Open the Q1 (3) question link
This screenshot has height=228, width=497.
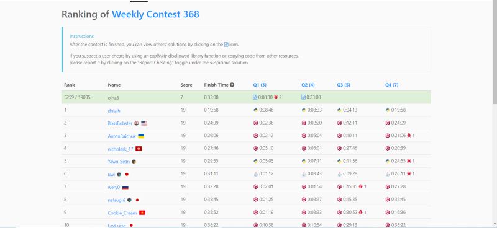coord(260,85)
